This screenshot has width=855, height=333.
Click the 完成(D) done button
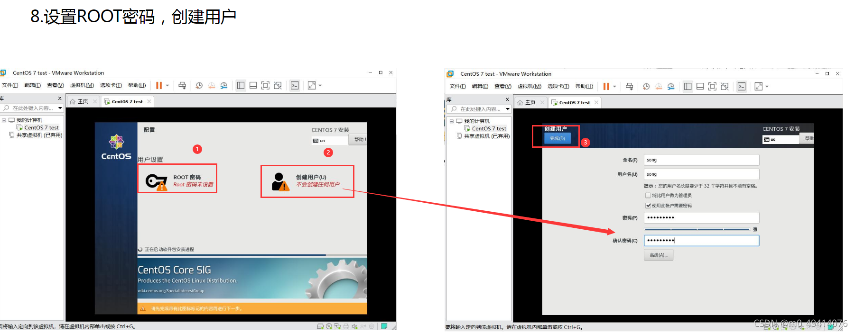coord(557,139)
